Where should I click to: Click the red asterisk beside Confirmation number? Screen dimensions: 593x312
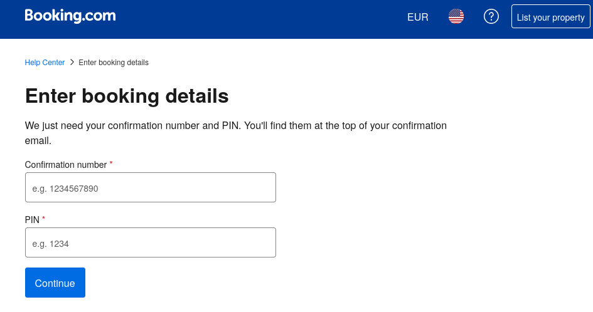point(111,164)
